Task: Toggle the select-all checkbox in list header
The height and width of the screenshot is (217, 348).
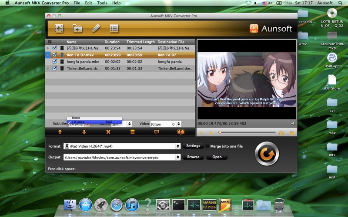Action: click(x=50, y=42)
